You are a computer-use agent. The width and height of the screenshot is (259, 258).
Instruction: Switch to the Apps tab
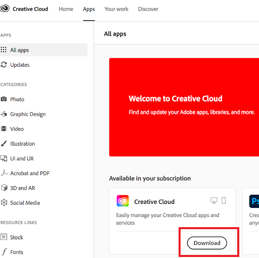(89, 9)
